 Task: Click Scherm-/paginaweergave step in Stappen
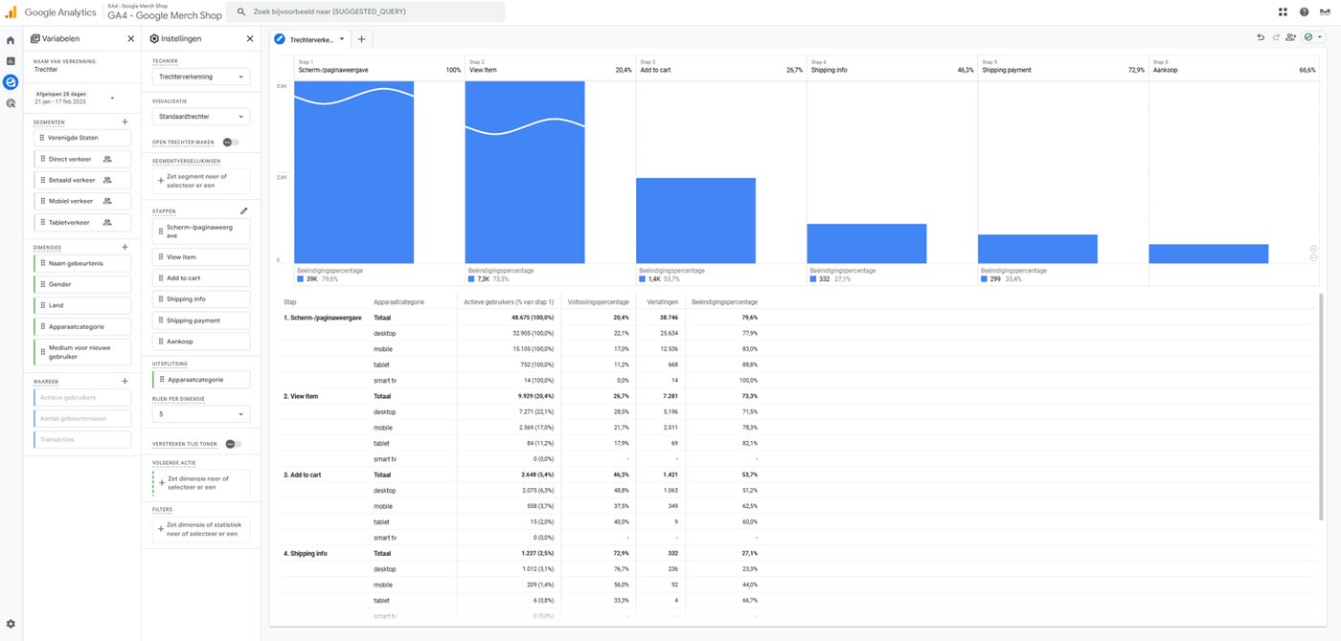201,232
